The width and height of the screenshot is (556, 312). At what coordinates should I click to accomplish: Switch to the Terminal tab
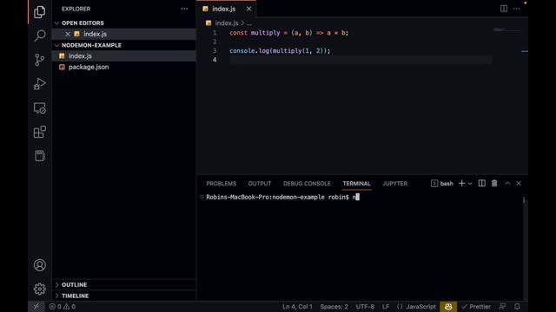pyautogui.click(x=356, y=184)
